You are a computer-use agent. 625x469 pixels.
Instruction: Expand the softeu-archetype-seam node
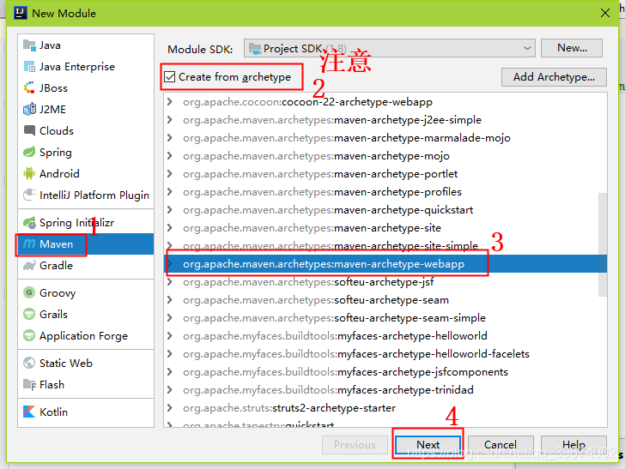pyautogui.click(x=170, y=300)
